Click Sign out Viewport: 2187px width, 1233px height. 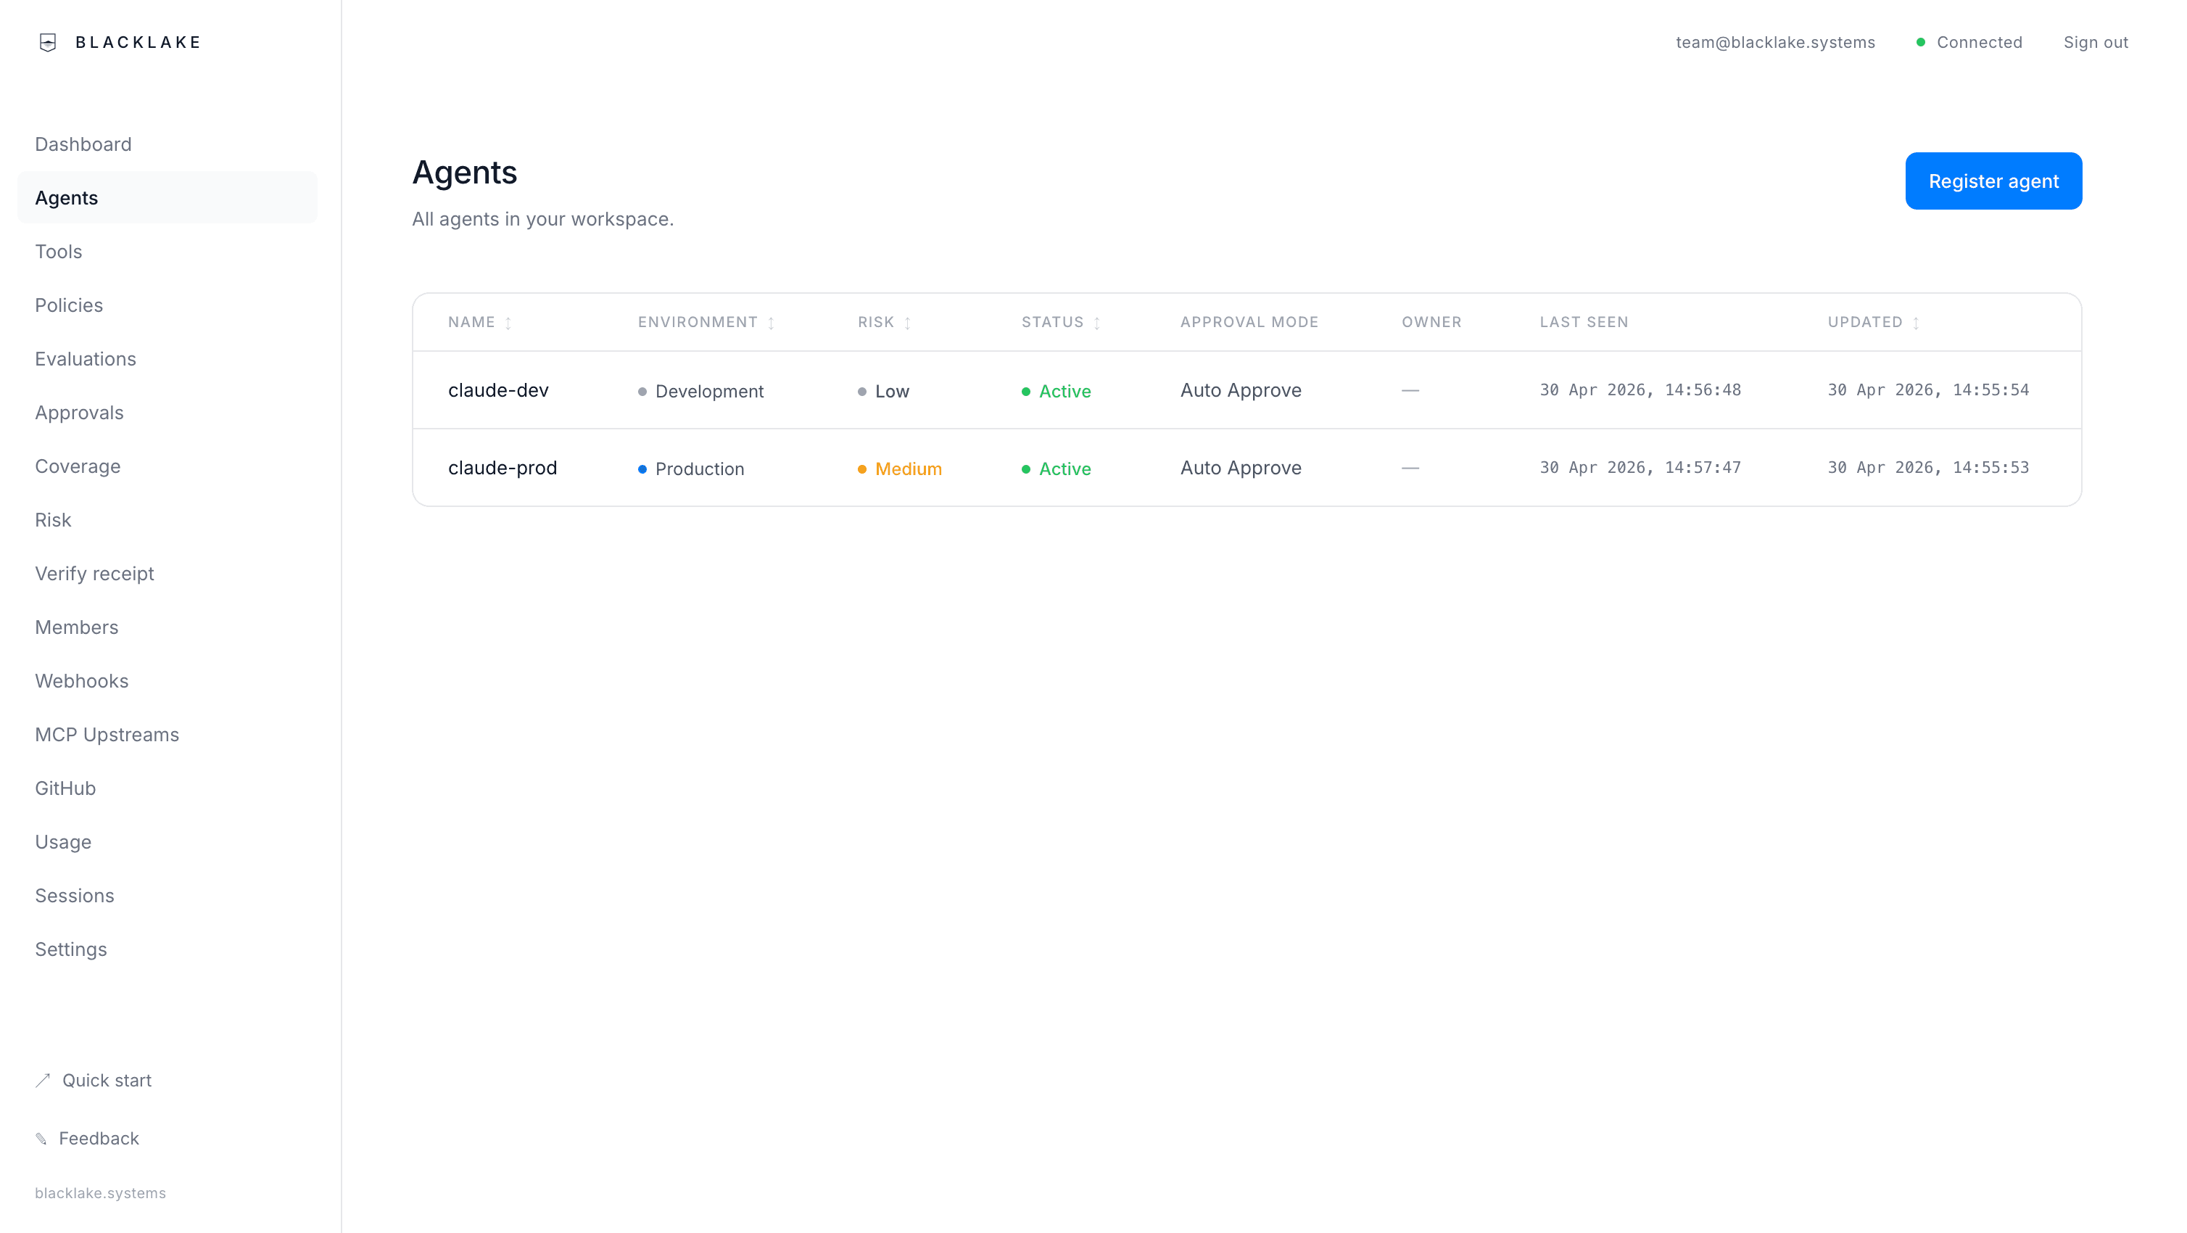click(2096, 43)
